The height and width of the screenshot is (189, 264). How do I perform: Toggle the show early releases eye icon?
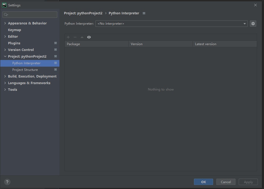[89, 37]
